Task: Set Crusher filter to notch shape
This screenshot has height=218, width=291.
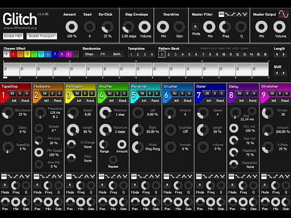Action: pos(190,176)
